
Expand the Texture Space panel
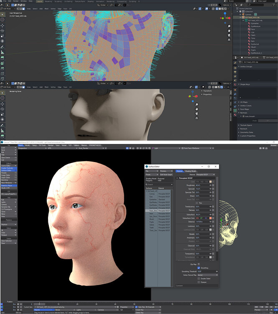(x=246, y=125)
